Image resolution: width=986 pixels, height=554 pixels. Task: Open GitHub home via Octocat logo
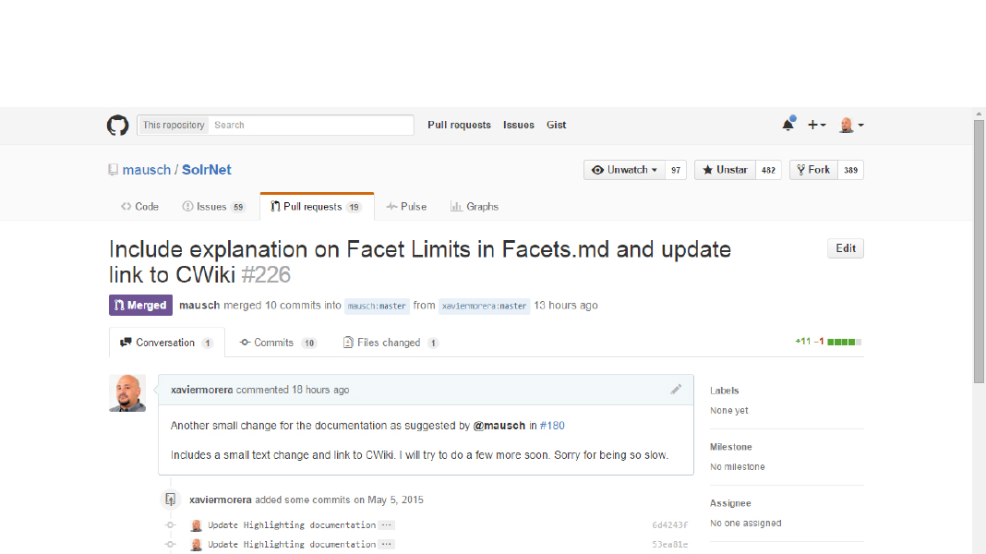pyautogui.click(x=117, y=126)
